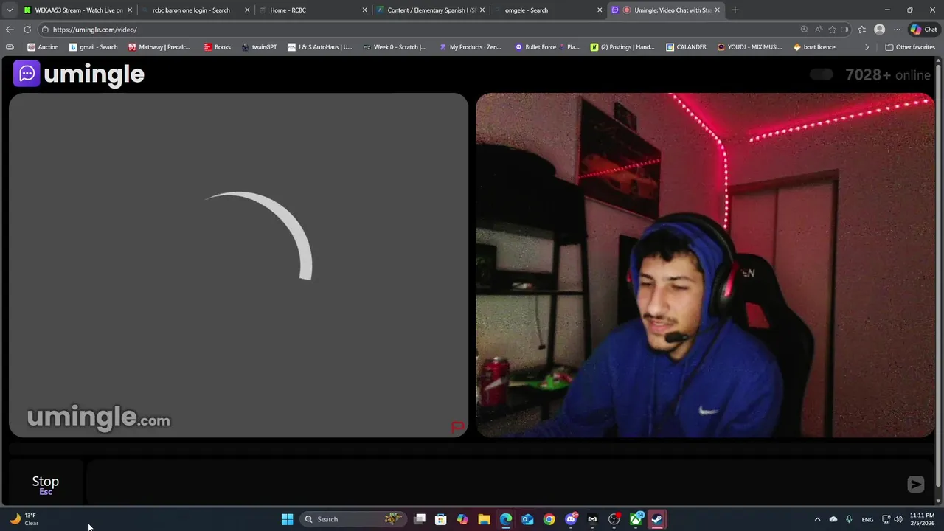Image resolution: width=944 pixels, height=531 pixels.
Task: Open the YOUDJ - MIX MUSIC bookmark
Action: click(x=749, y=47)
